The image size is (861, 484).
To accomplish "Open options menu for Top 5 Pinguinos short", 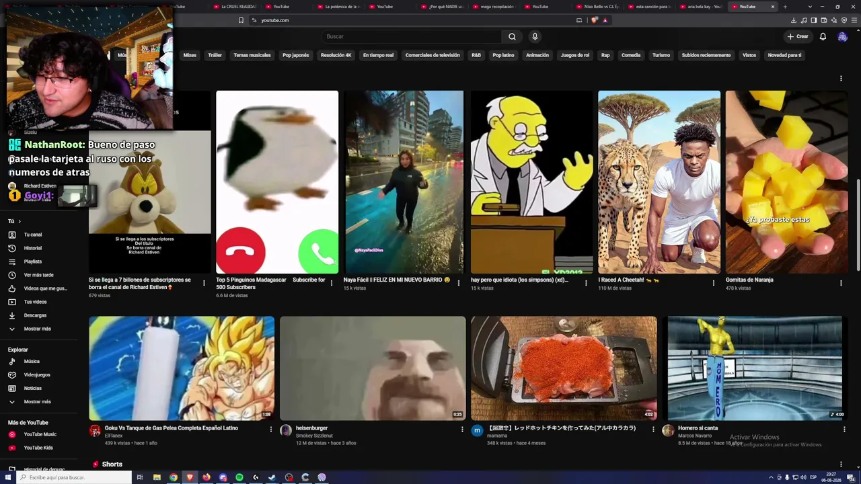I will point(332,283).
